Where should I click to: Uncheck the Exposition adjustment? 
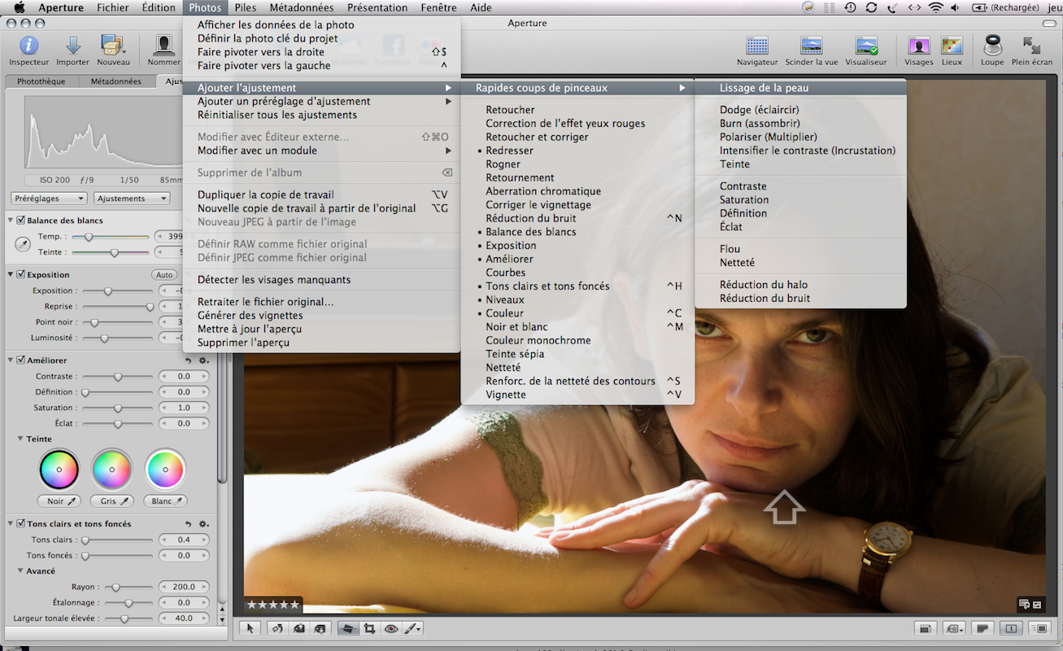click(x=21, y=275)
